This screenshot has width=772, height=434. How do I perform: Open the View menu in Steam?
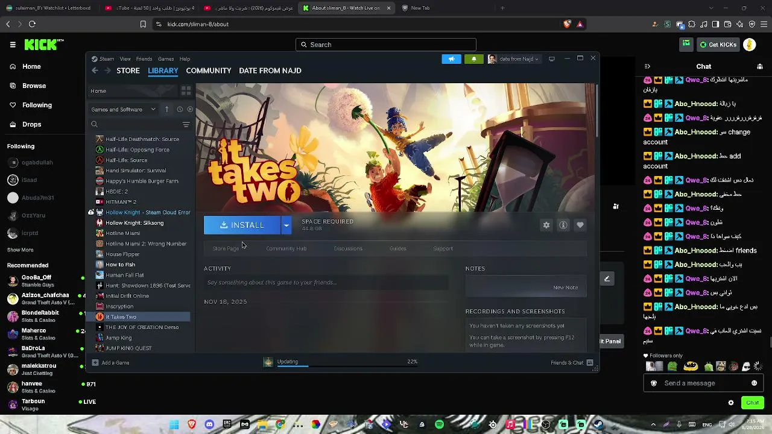pos(125,59)
